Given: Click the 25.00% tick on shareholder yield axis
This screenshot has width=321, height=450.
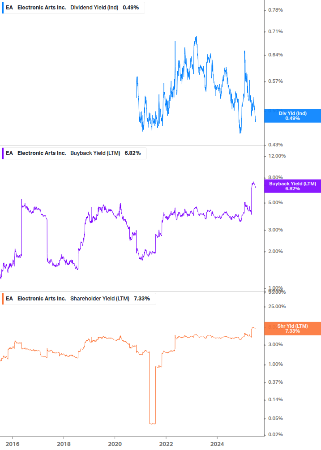Looking at the screenshot, I should (x=277, y=307).
